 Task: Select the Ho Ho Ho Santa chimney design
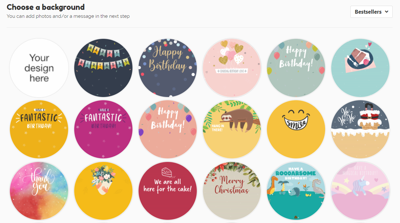pyautogui.click(x=360, y=129)
